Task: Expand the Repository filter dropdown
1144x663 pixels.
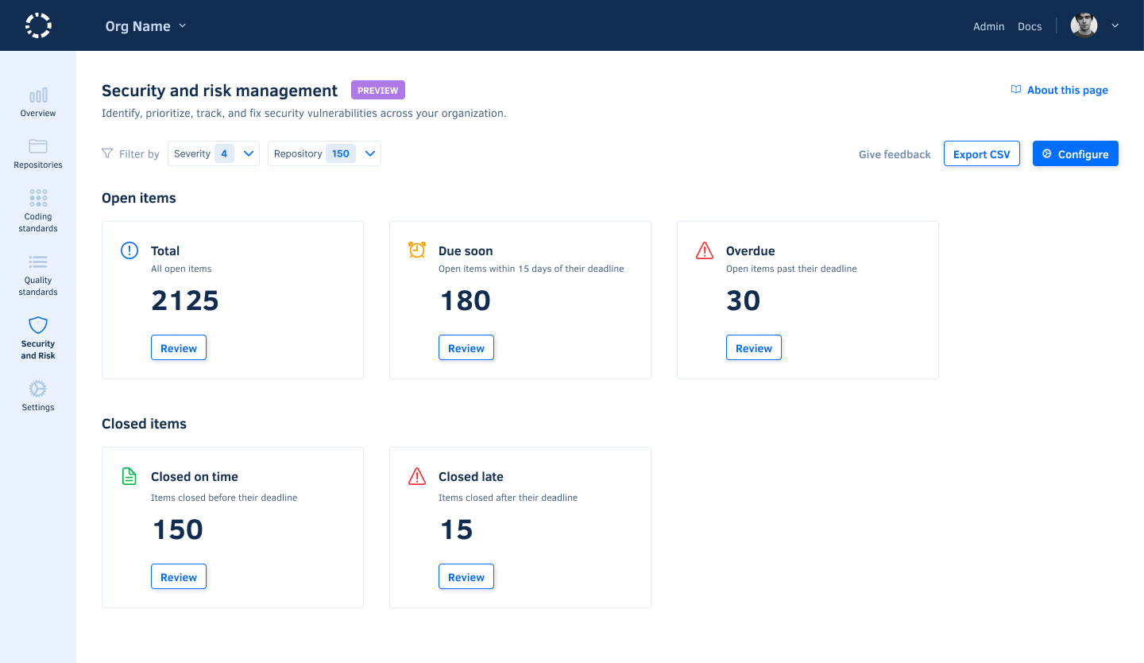Action: point(369,153)
